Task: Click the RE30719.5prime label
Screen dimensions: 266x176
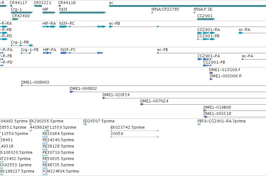Action: (58, 153)
